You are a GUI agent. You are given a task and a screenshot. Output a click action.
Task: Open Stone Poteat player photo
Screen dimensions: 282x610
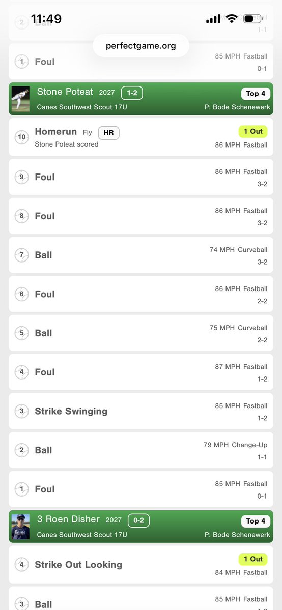20,99
